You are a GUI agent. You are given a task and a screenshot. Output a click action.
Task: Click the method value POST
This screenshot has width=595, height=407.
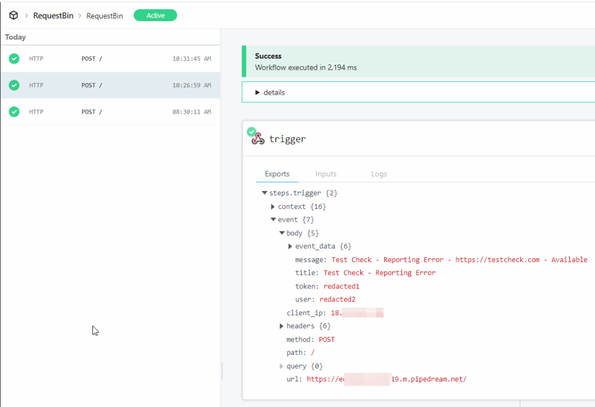(x=327, y=339)
